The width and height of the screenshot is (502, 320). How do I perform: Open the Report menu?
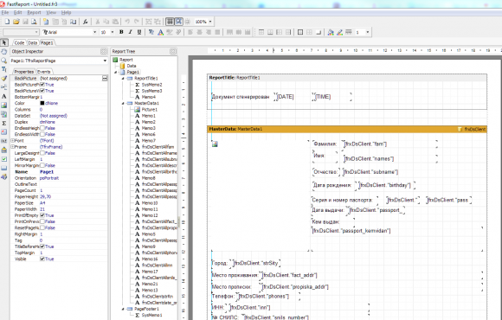(34, 12)
